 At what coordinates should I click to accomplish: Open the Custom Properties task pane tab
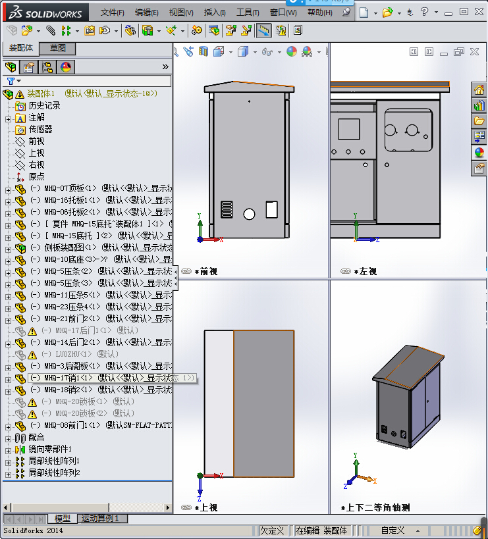(x=479, y=168)
